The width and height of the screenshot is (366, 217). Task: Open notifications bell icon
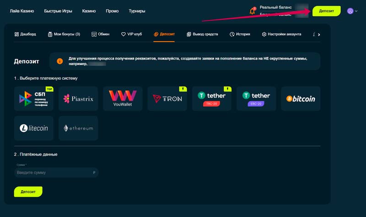[252, 11]
